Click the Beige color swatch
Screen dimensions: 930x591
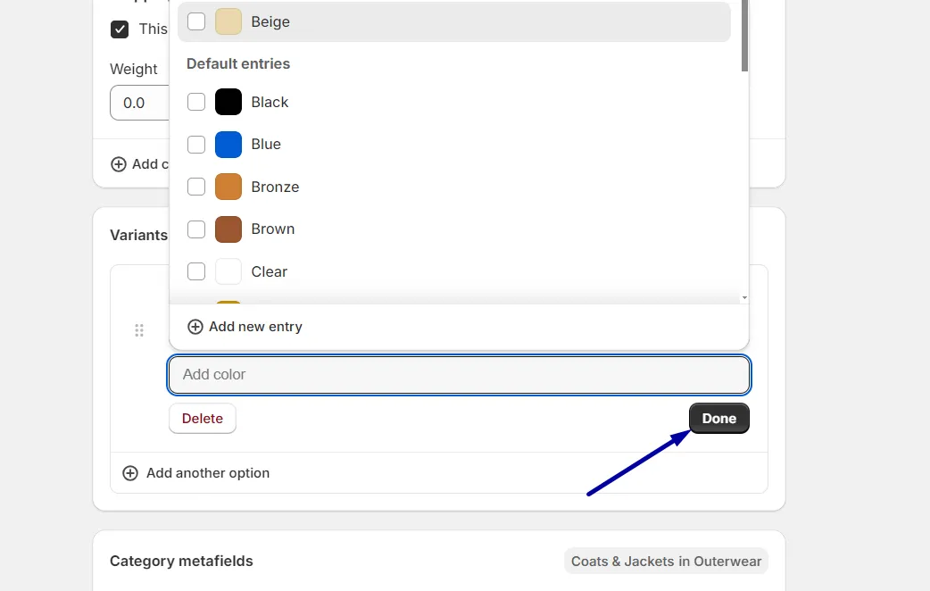(x=228, y=21)
